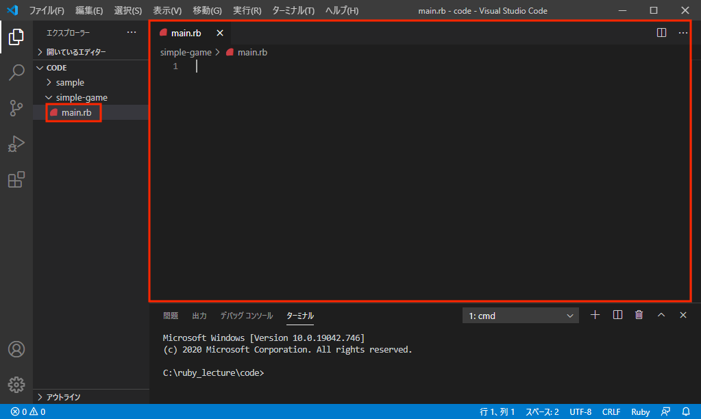Select the 1: cmd terminal dropdown
The image size is (701, 419).
point(521,316)
